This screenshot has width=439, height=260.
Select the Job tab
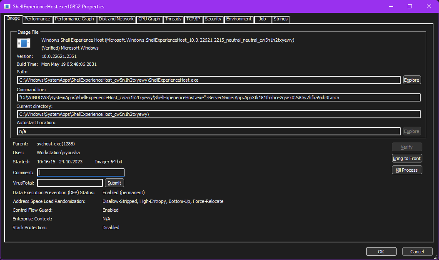click(262, 19)
